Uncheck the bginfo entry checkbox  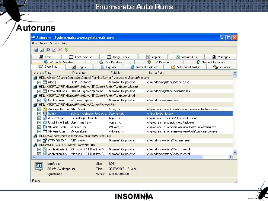pyautogui.click(x=39, y=114)
